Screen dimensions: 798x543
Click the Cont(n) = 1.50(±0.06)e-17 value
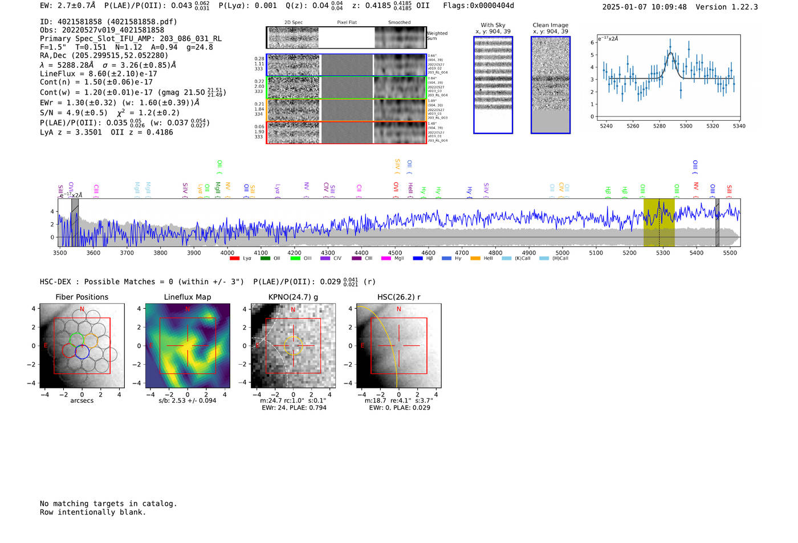coord(96,82)
